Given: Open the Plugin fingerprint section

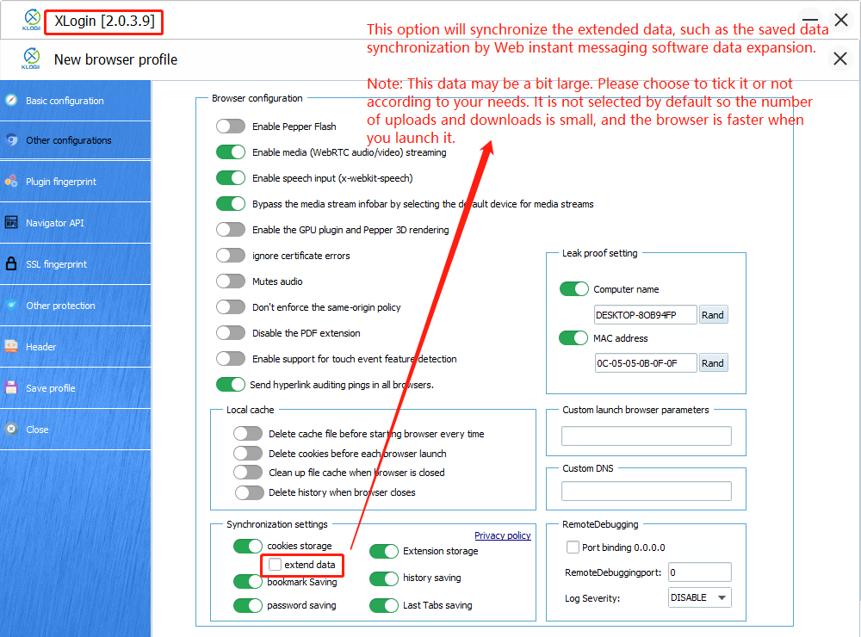Looking at the screenshot, I should click(75, 182).
